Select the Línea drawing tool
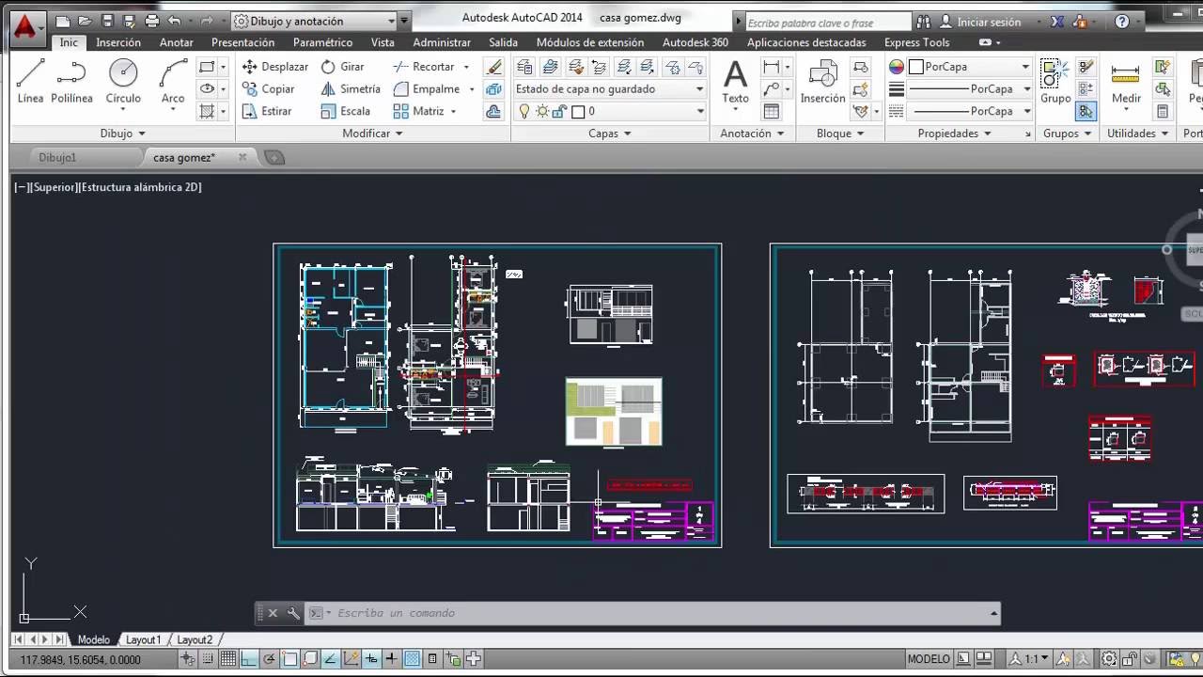Viewport: 1203px width, 677px height. (x=30, y=81)
